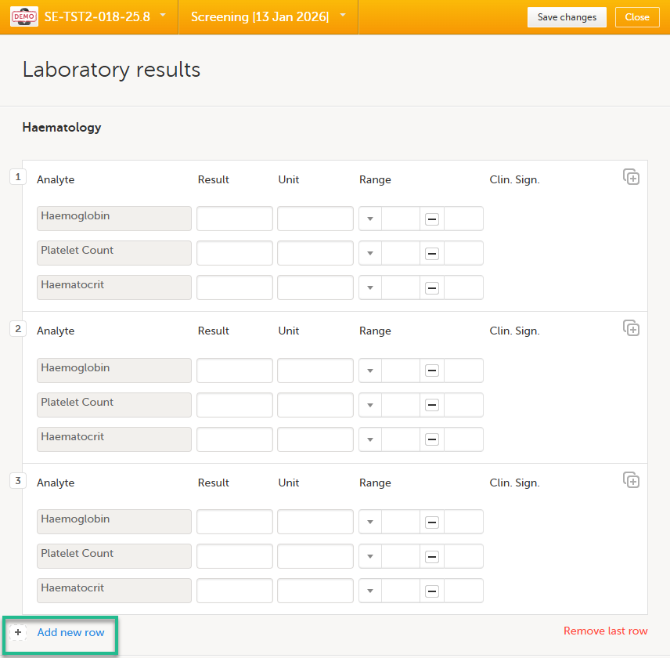Open range dropdown for row 2 Haematocrit
Screen dimensions: 670x658
pyautogui.click(x=370, y=440)
